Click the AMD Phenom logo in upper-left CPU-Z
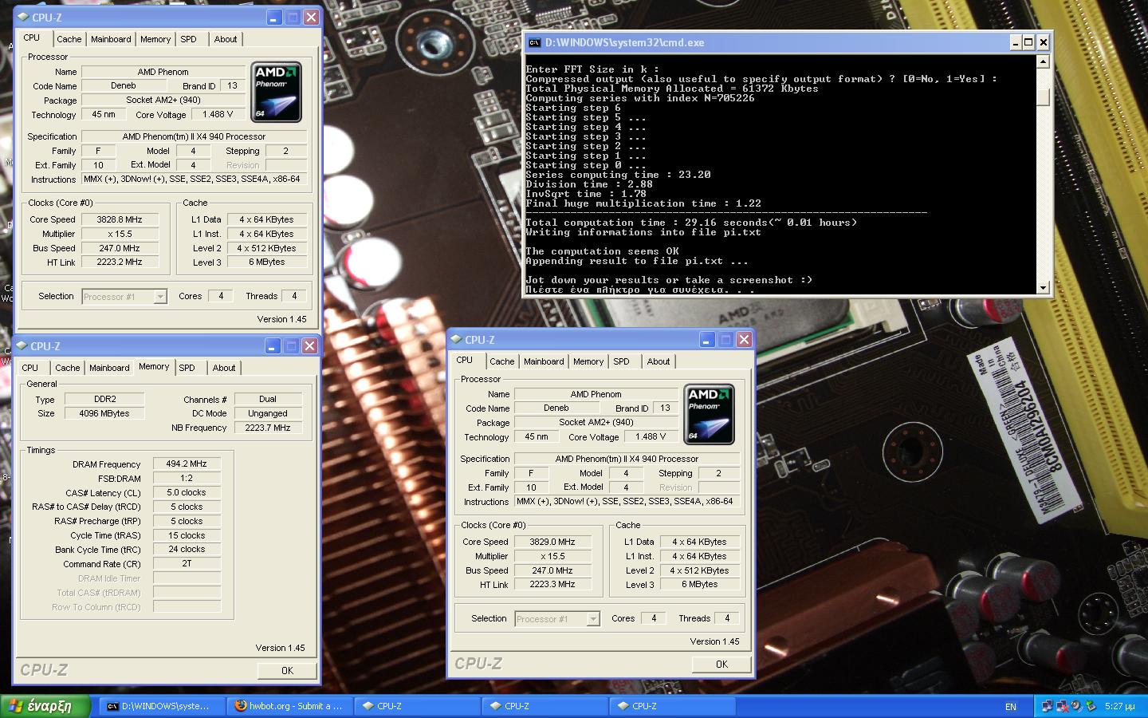 tap(276, 92)
